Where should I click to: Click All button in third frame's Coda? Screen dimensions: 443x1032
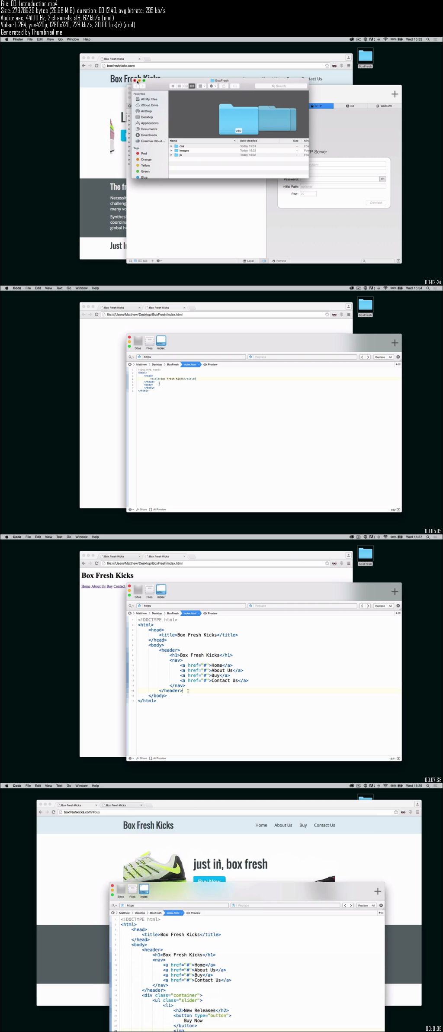390,606
